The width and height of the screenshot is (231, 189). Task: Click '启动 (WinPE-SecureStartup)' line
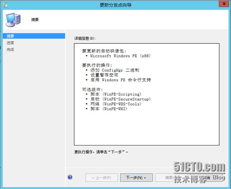pyautogui.click(x=121, y=99)
